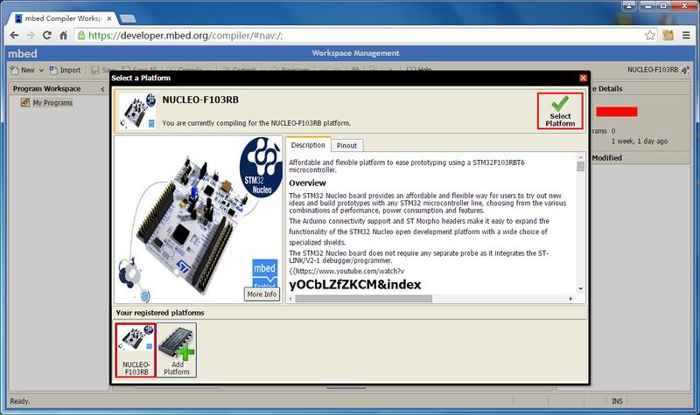The height and width of the screenshot is (415, 700).
Task: Click the Overview heading
Action: pyautogui.click(x=307, y=183)
